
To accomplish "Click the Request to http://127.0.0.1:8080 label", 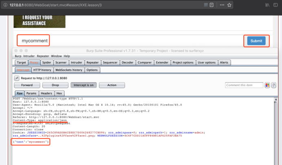I will pyautogui.click(x=44, y=78).
